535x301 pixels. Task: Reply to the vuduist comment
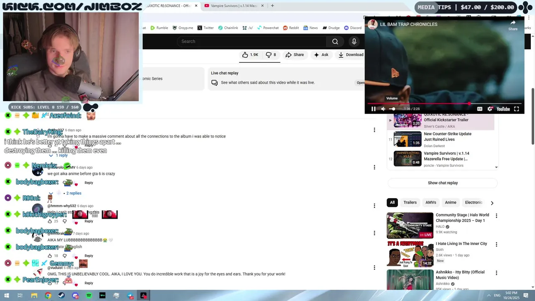89,283
